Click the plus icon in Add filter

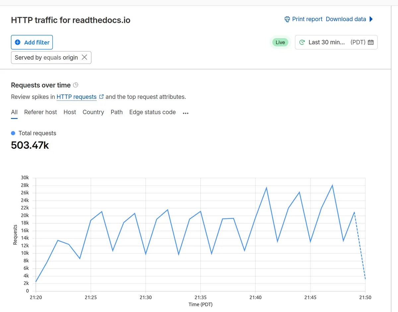pyautogui.click(x=18, y=42)
